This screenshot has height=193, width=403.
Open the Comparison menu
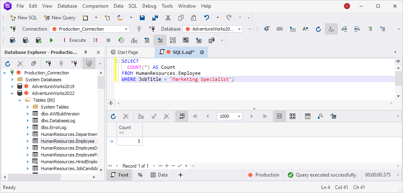click(x=96, y=6)
